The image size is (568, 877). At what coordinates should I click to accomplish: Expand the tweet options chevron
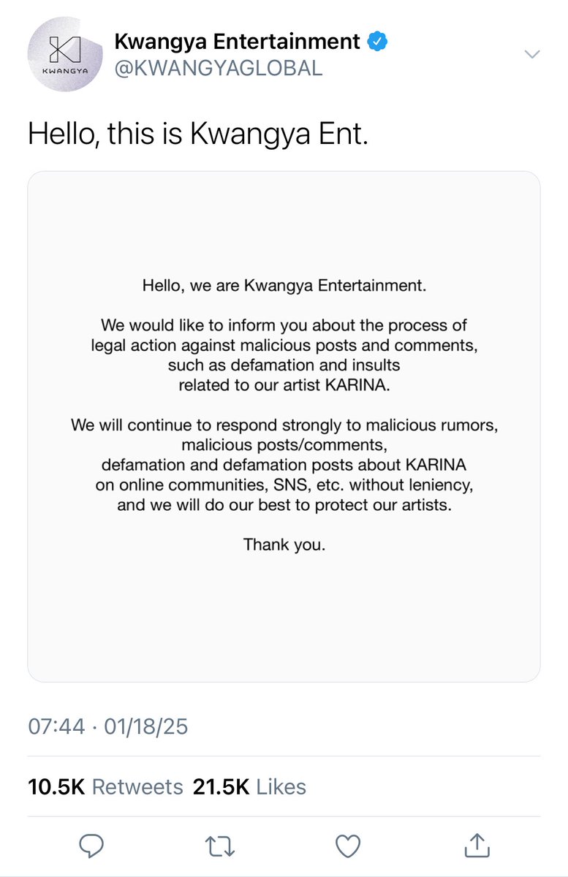[533, 54]
